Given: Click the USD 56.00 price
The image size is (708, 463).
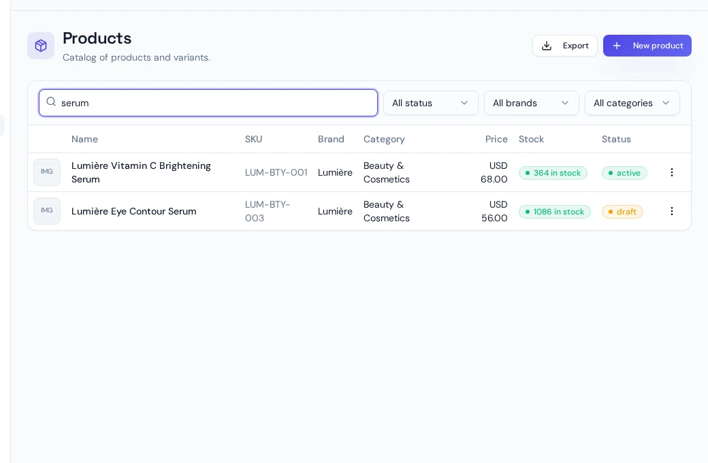Looking at the screenshot, I should click(x=494, y=211).
